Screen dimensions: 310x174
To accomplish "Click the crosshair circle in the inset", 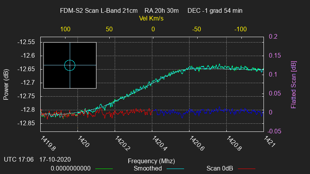I will coord(70,65).
